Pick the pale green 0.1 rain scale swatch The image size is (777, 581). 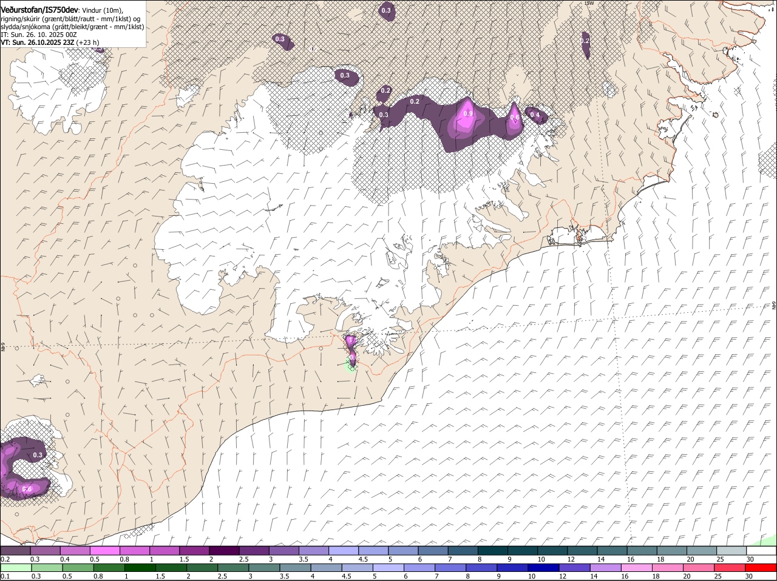(x=16, y=568)
